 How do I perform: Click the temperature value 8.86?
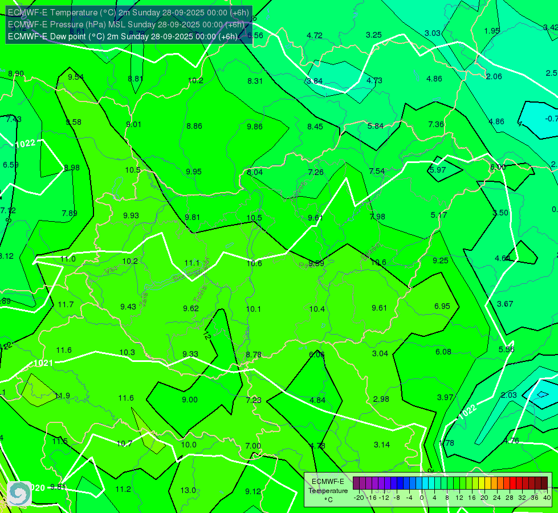click(x=194, y=126)
